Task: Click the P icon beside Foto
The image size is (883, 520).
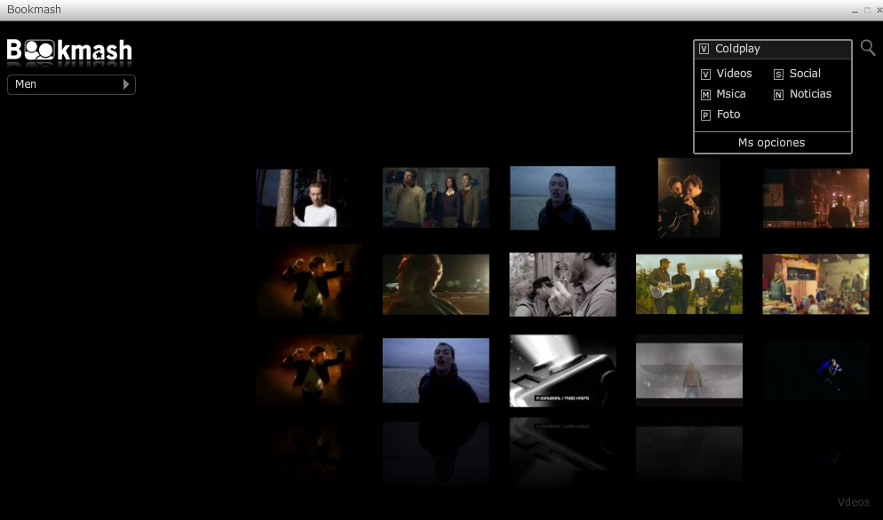Action: pyautogui.click(x=705, y=115)
